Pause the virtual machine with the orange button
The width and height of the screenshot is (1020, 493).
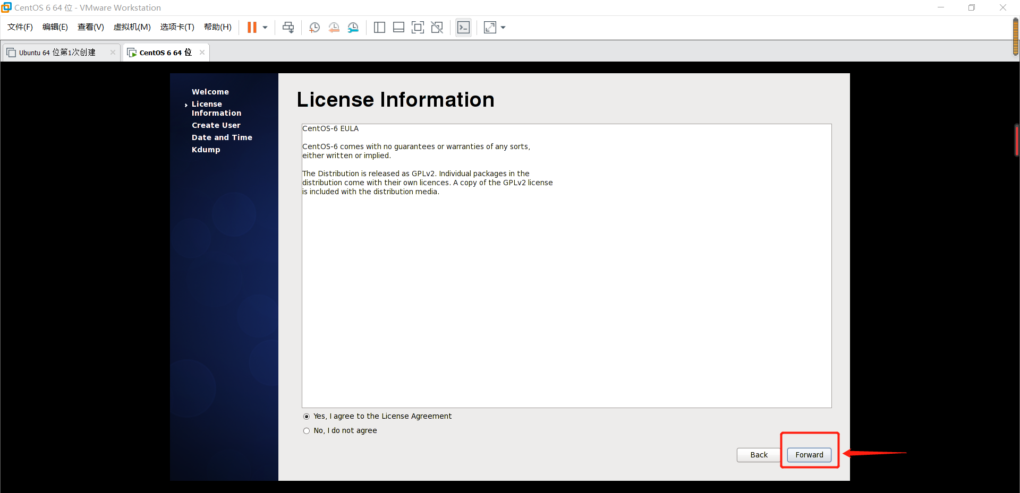[x=252, y=28]
